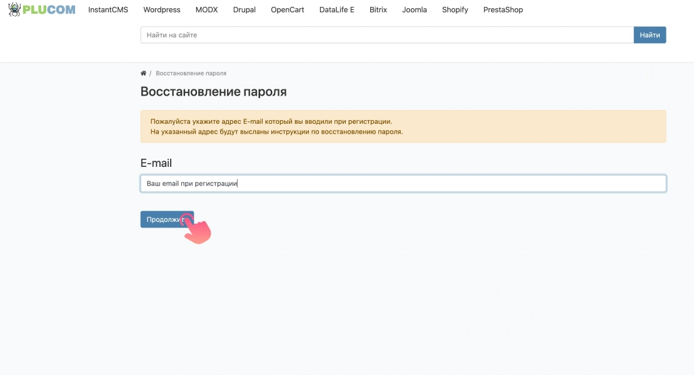Click the 'Пожалуйста укажите адрес E-mail' notice line

tap(271, 121)
